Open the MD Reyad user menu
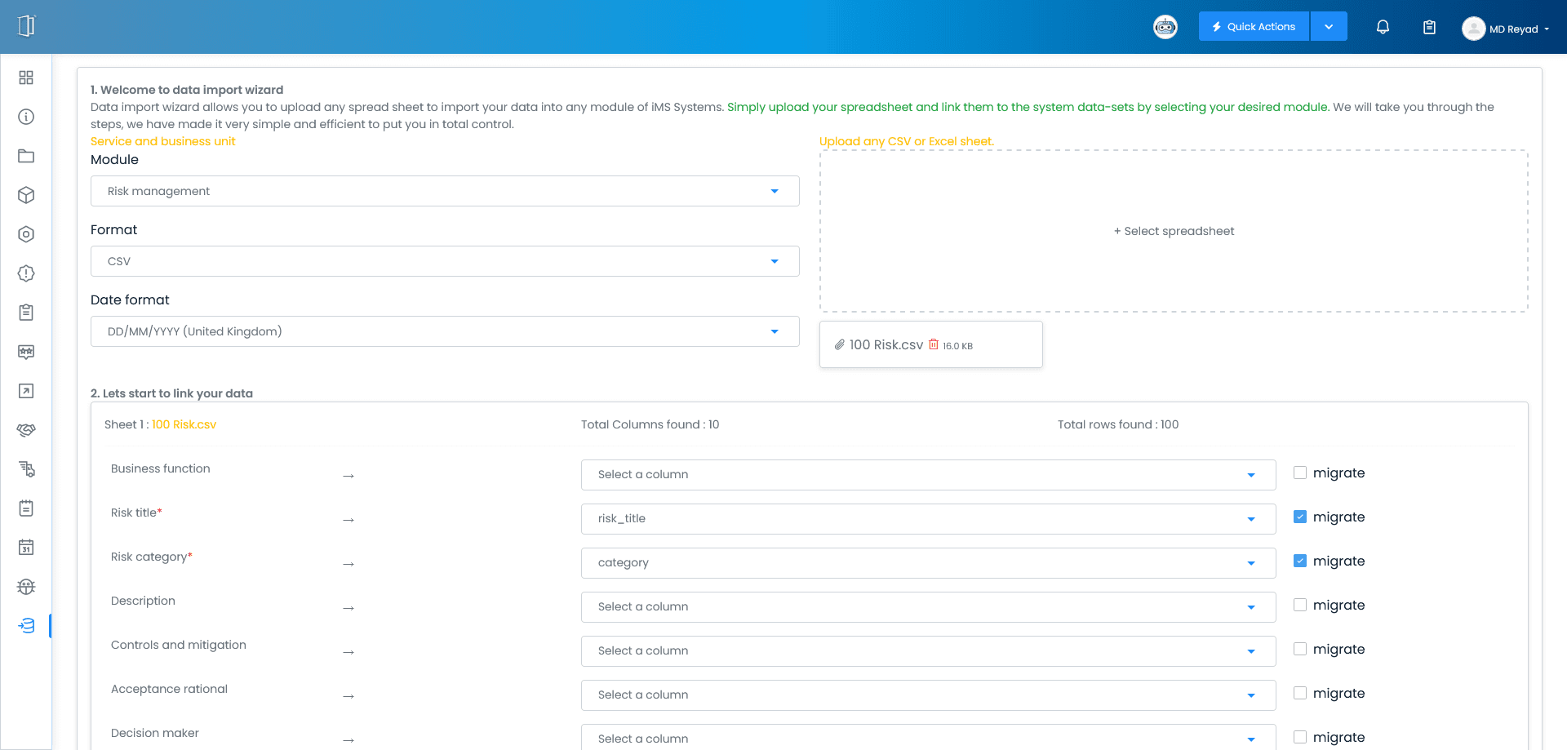This screenshot has width=1567, height=750. [1506, 29]
